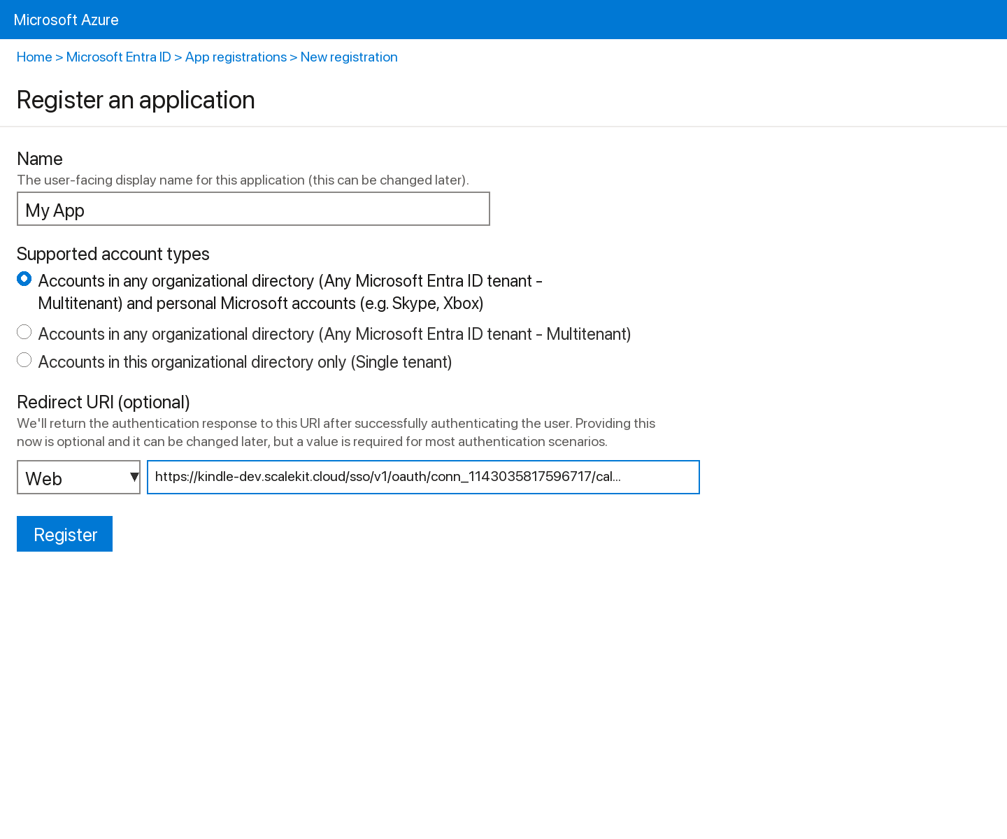Click the App registrations link before 'New registration'
The height and width of the screenshot is (839, 1007).
coord(236,57)
